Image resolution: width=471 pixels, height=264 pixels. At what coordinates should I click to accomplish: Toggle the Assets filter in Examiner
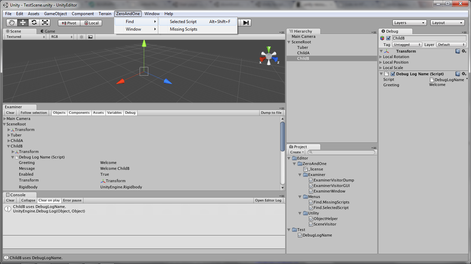tap(98, 113)
